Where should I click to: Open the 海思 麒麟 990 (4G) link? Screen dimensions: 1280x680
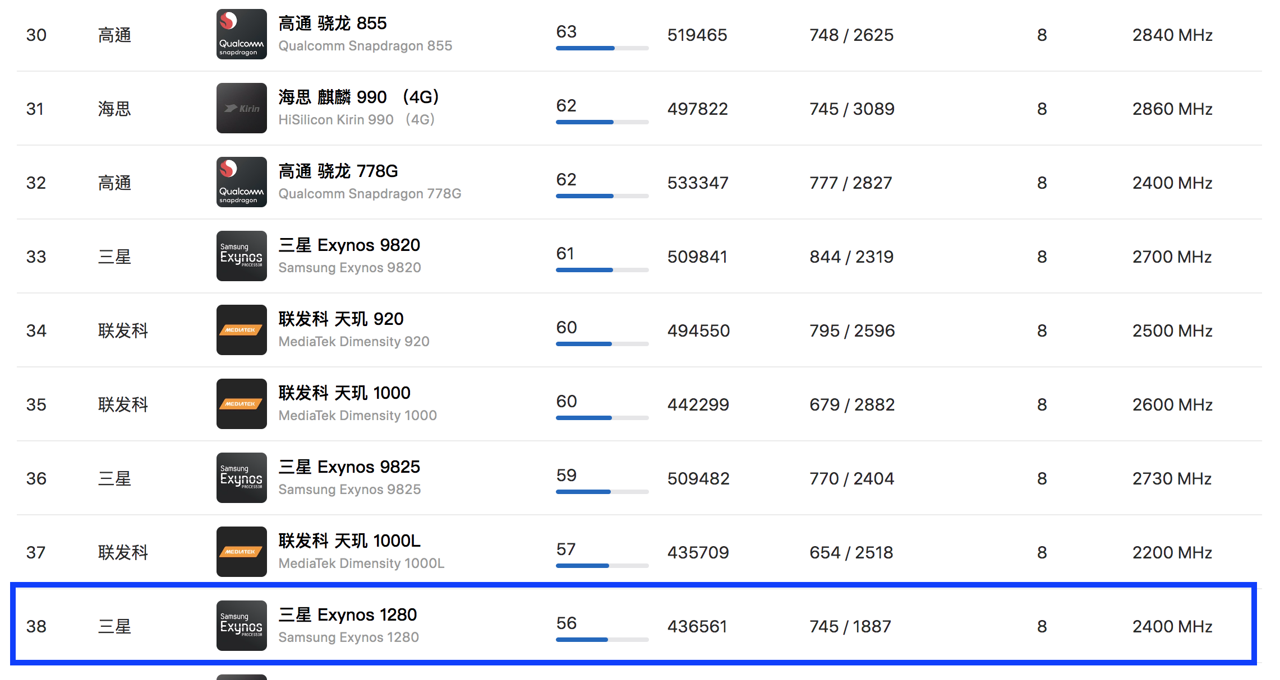358,97
